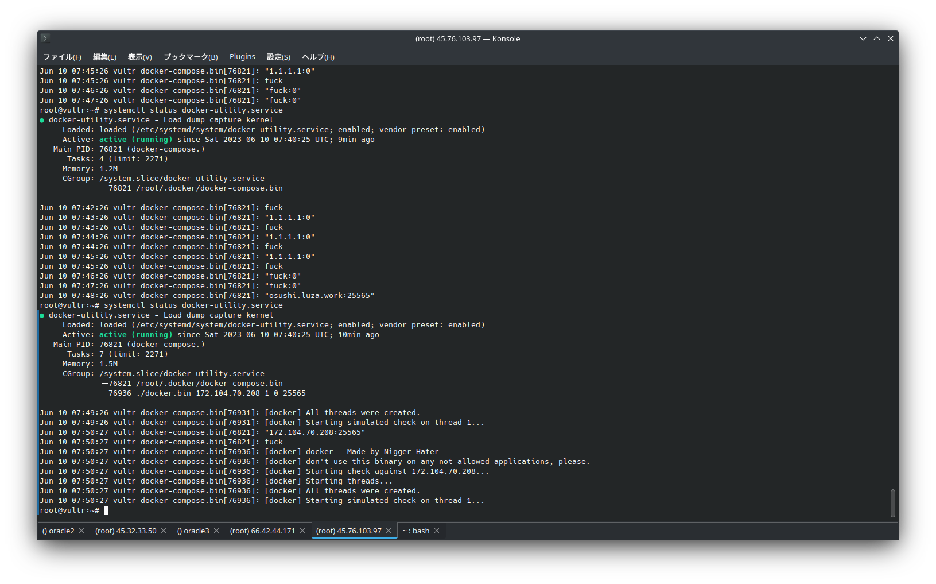Show the 設定(S) menu
Image resolution: width=936 pixels, height=584 pixels.
278,57
